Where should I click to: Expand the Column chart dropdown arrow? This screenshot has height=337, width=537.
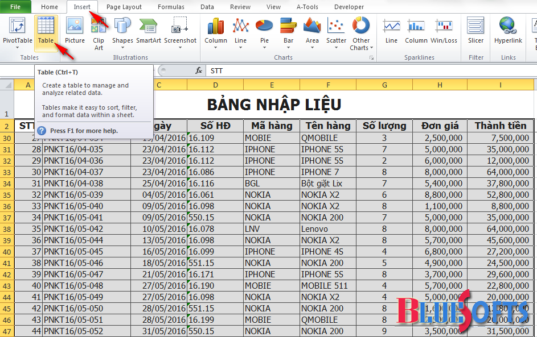216,48
